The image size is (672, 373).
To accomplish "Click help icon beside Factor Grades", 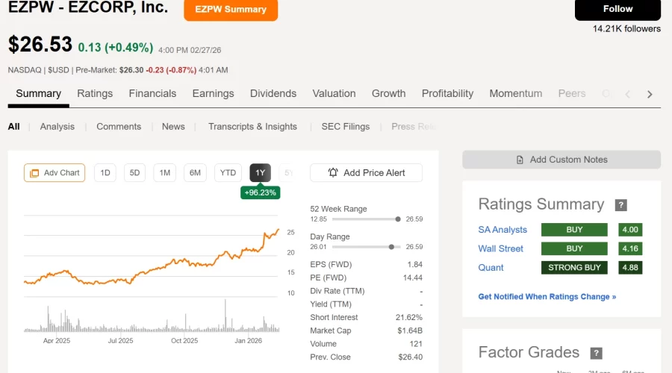I will (x=596, y=354).
